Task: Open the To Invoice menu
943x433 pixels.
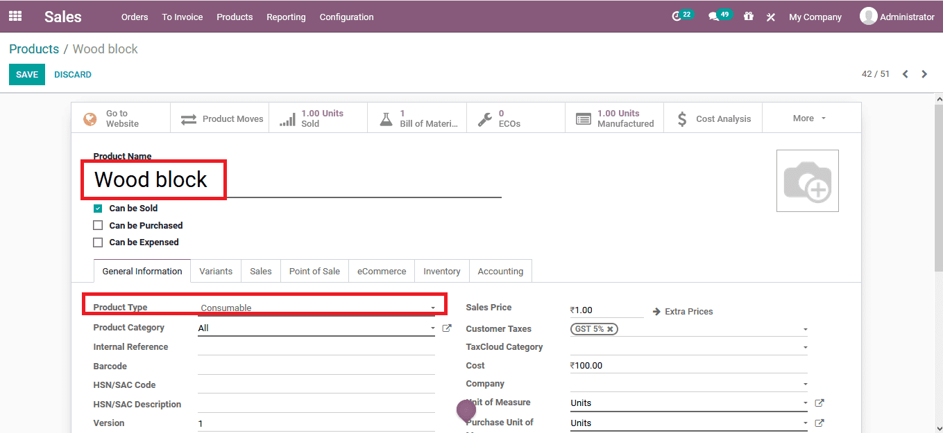Action: [x=182, y=17]
